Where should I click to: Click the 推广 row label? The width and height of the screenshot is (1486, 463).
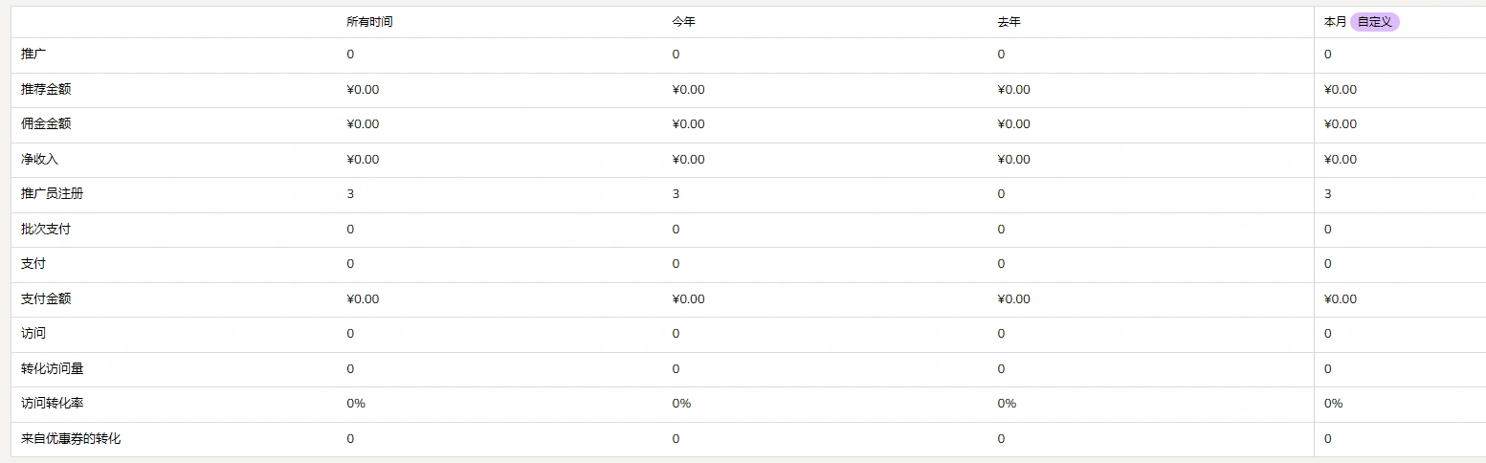click(x=33, y=55)
